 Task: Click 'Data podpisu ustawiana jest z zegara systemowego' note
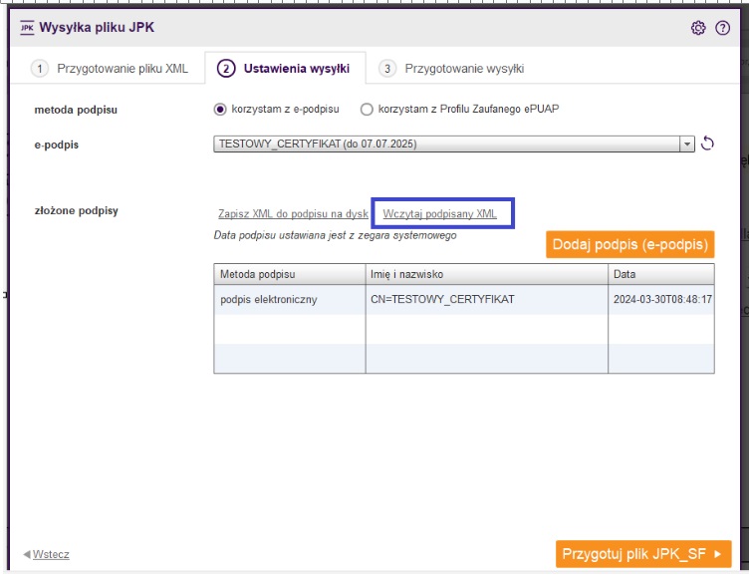[335, 235]
